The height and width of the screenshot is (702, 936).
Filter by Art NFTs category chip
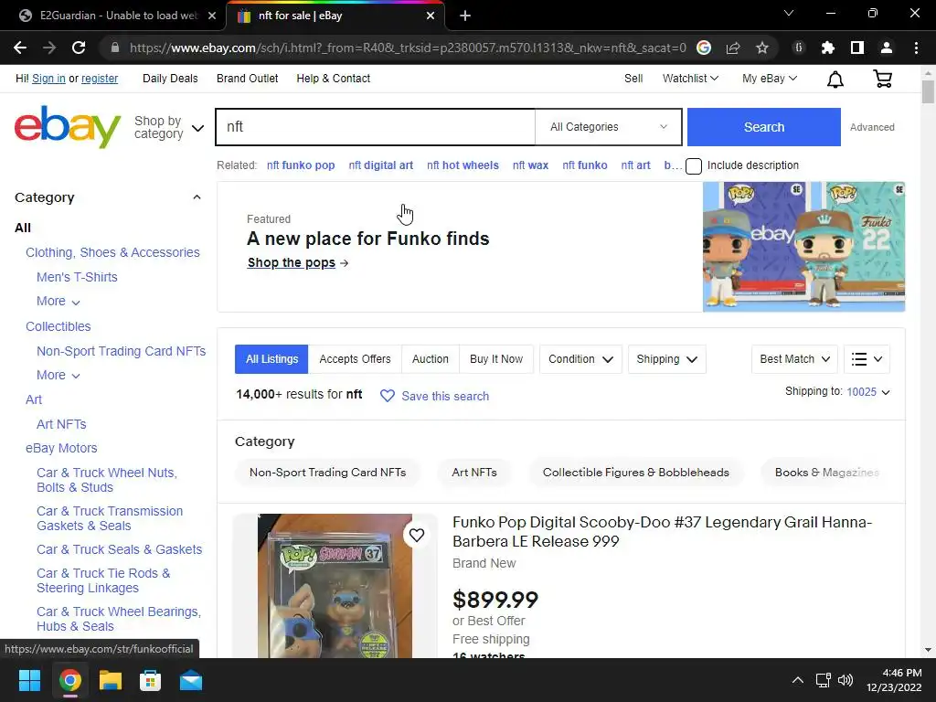[474, 473]
